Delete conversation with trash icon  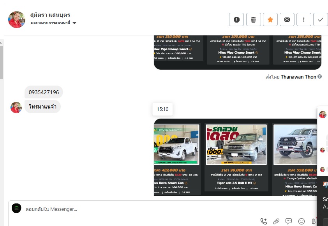[x=253, y=19]
